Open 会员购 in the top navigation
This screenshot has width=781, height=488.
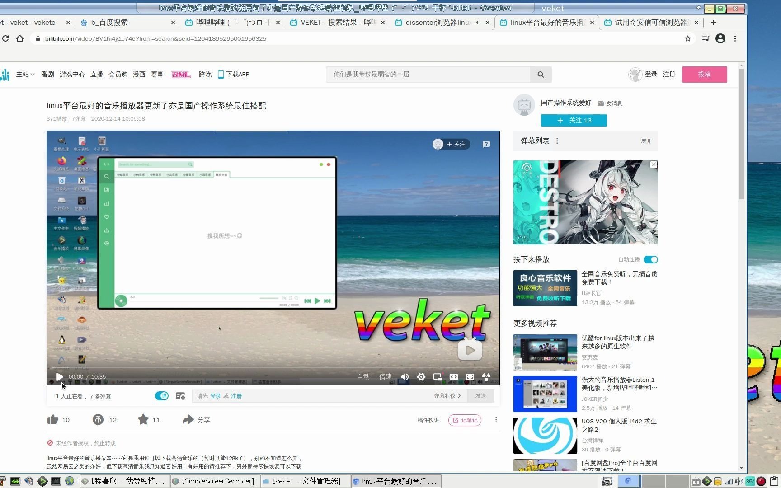coord(118,75)
